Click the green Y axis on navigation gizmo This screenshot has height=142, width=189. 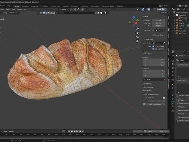click(x=137, y=21)
